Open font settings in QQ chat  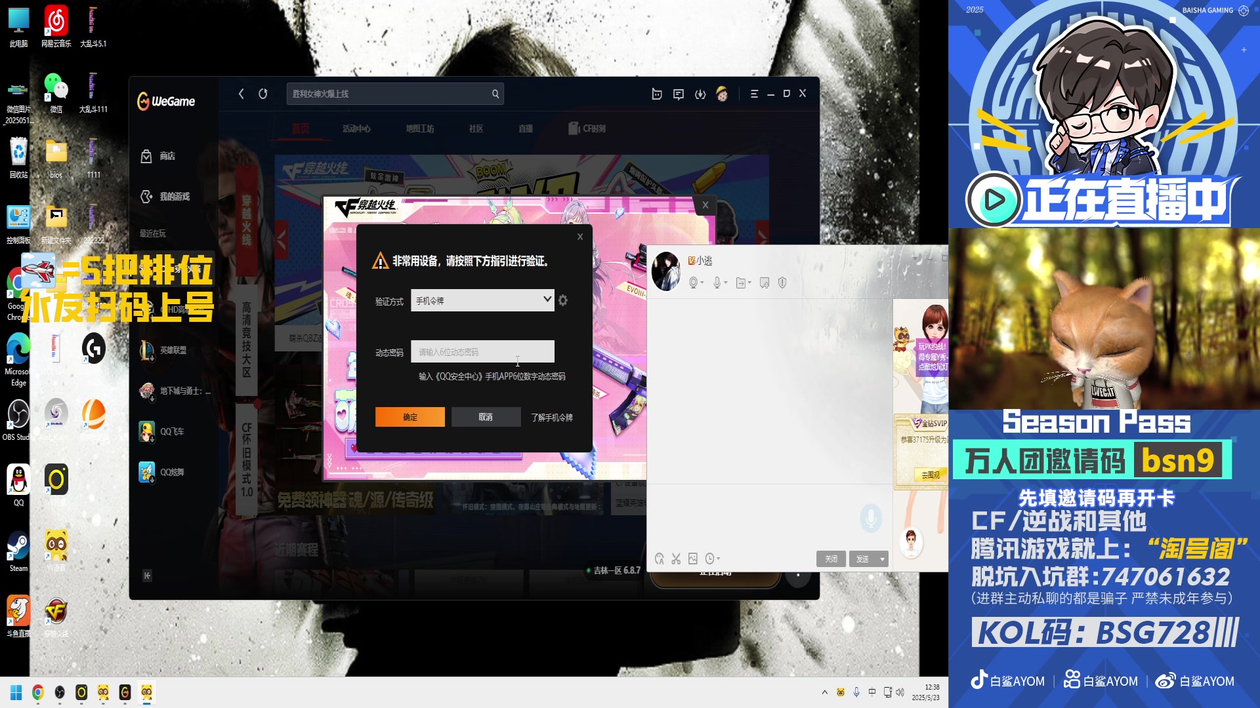click(660, 559)
